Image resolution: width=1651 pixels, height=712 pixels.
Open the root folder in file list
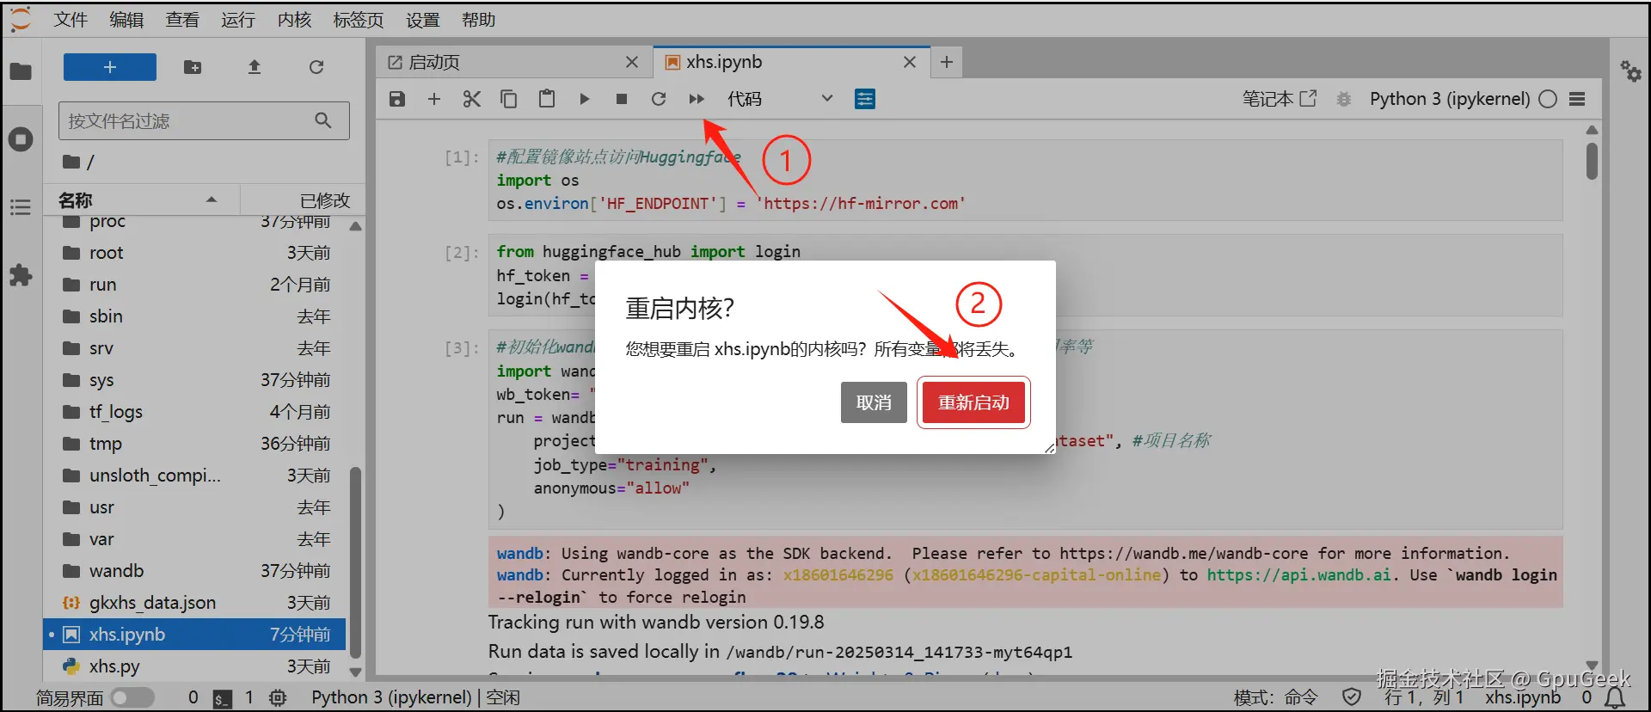click(196, 253)
